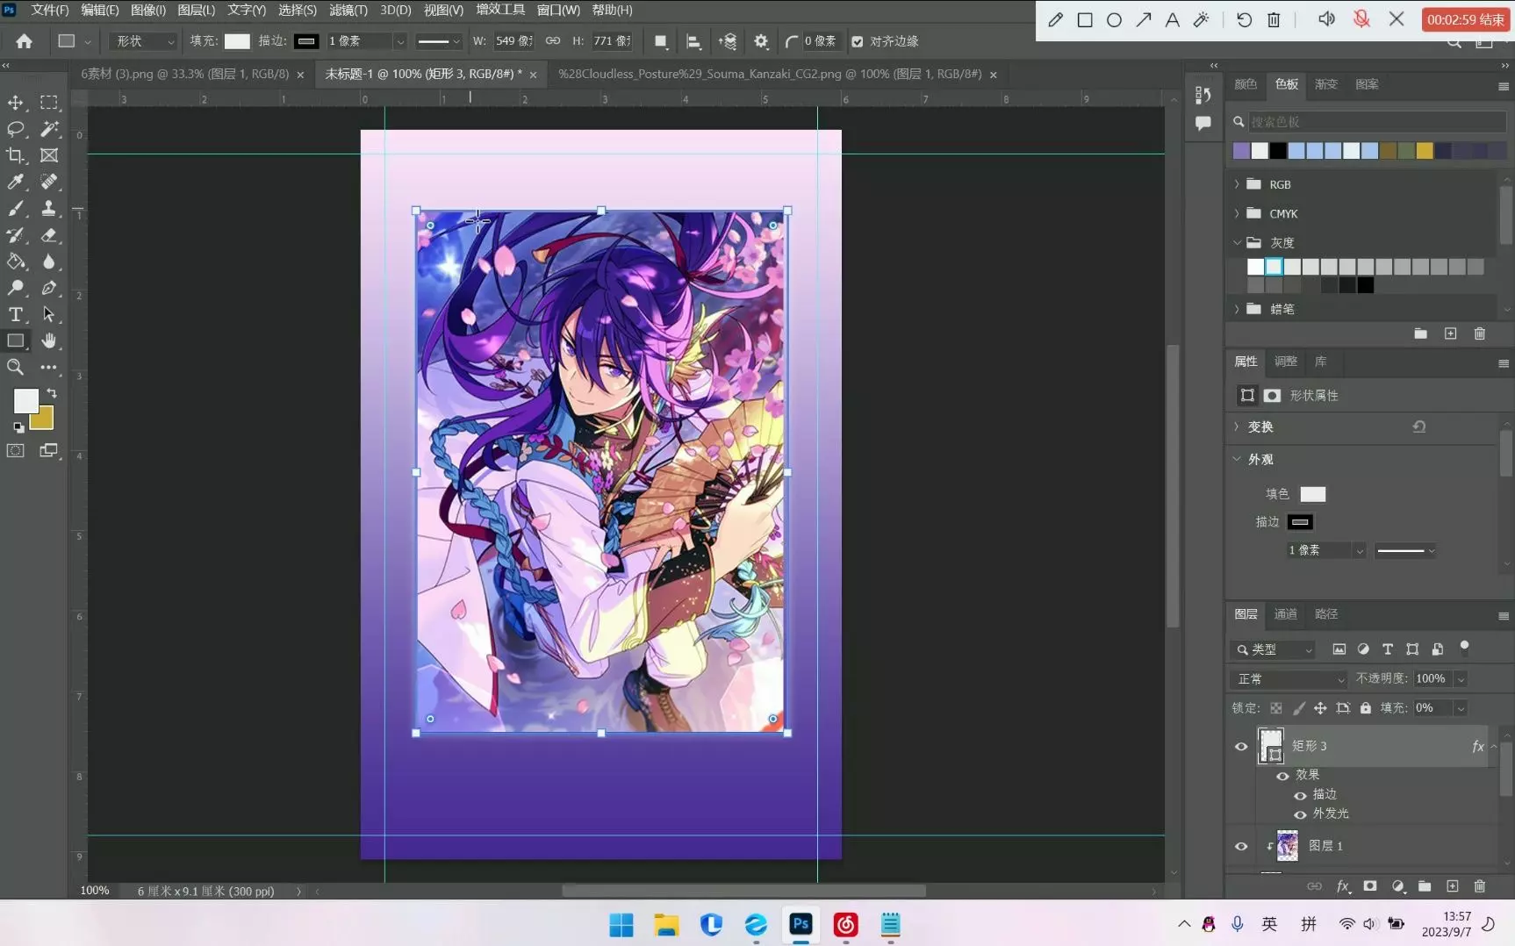This screenshot has height=946, width=1515.
Task: Switch to the 通道 panel tab
Action: 1285,614
